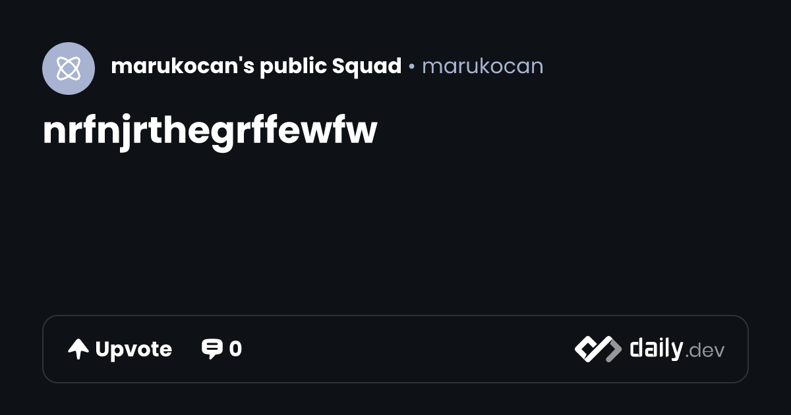Open marukocan's public Squad link

click(x=256, y=66)
